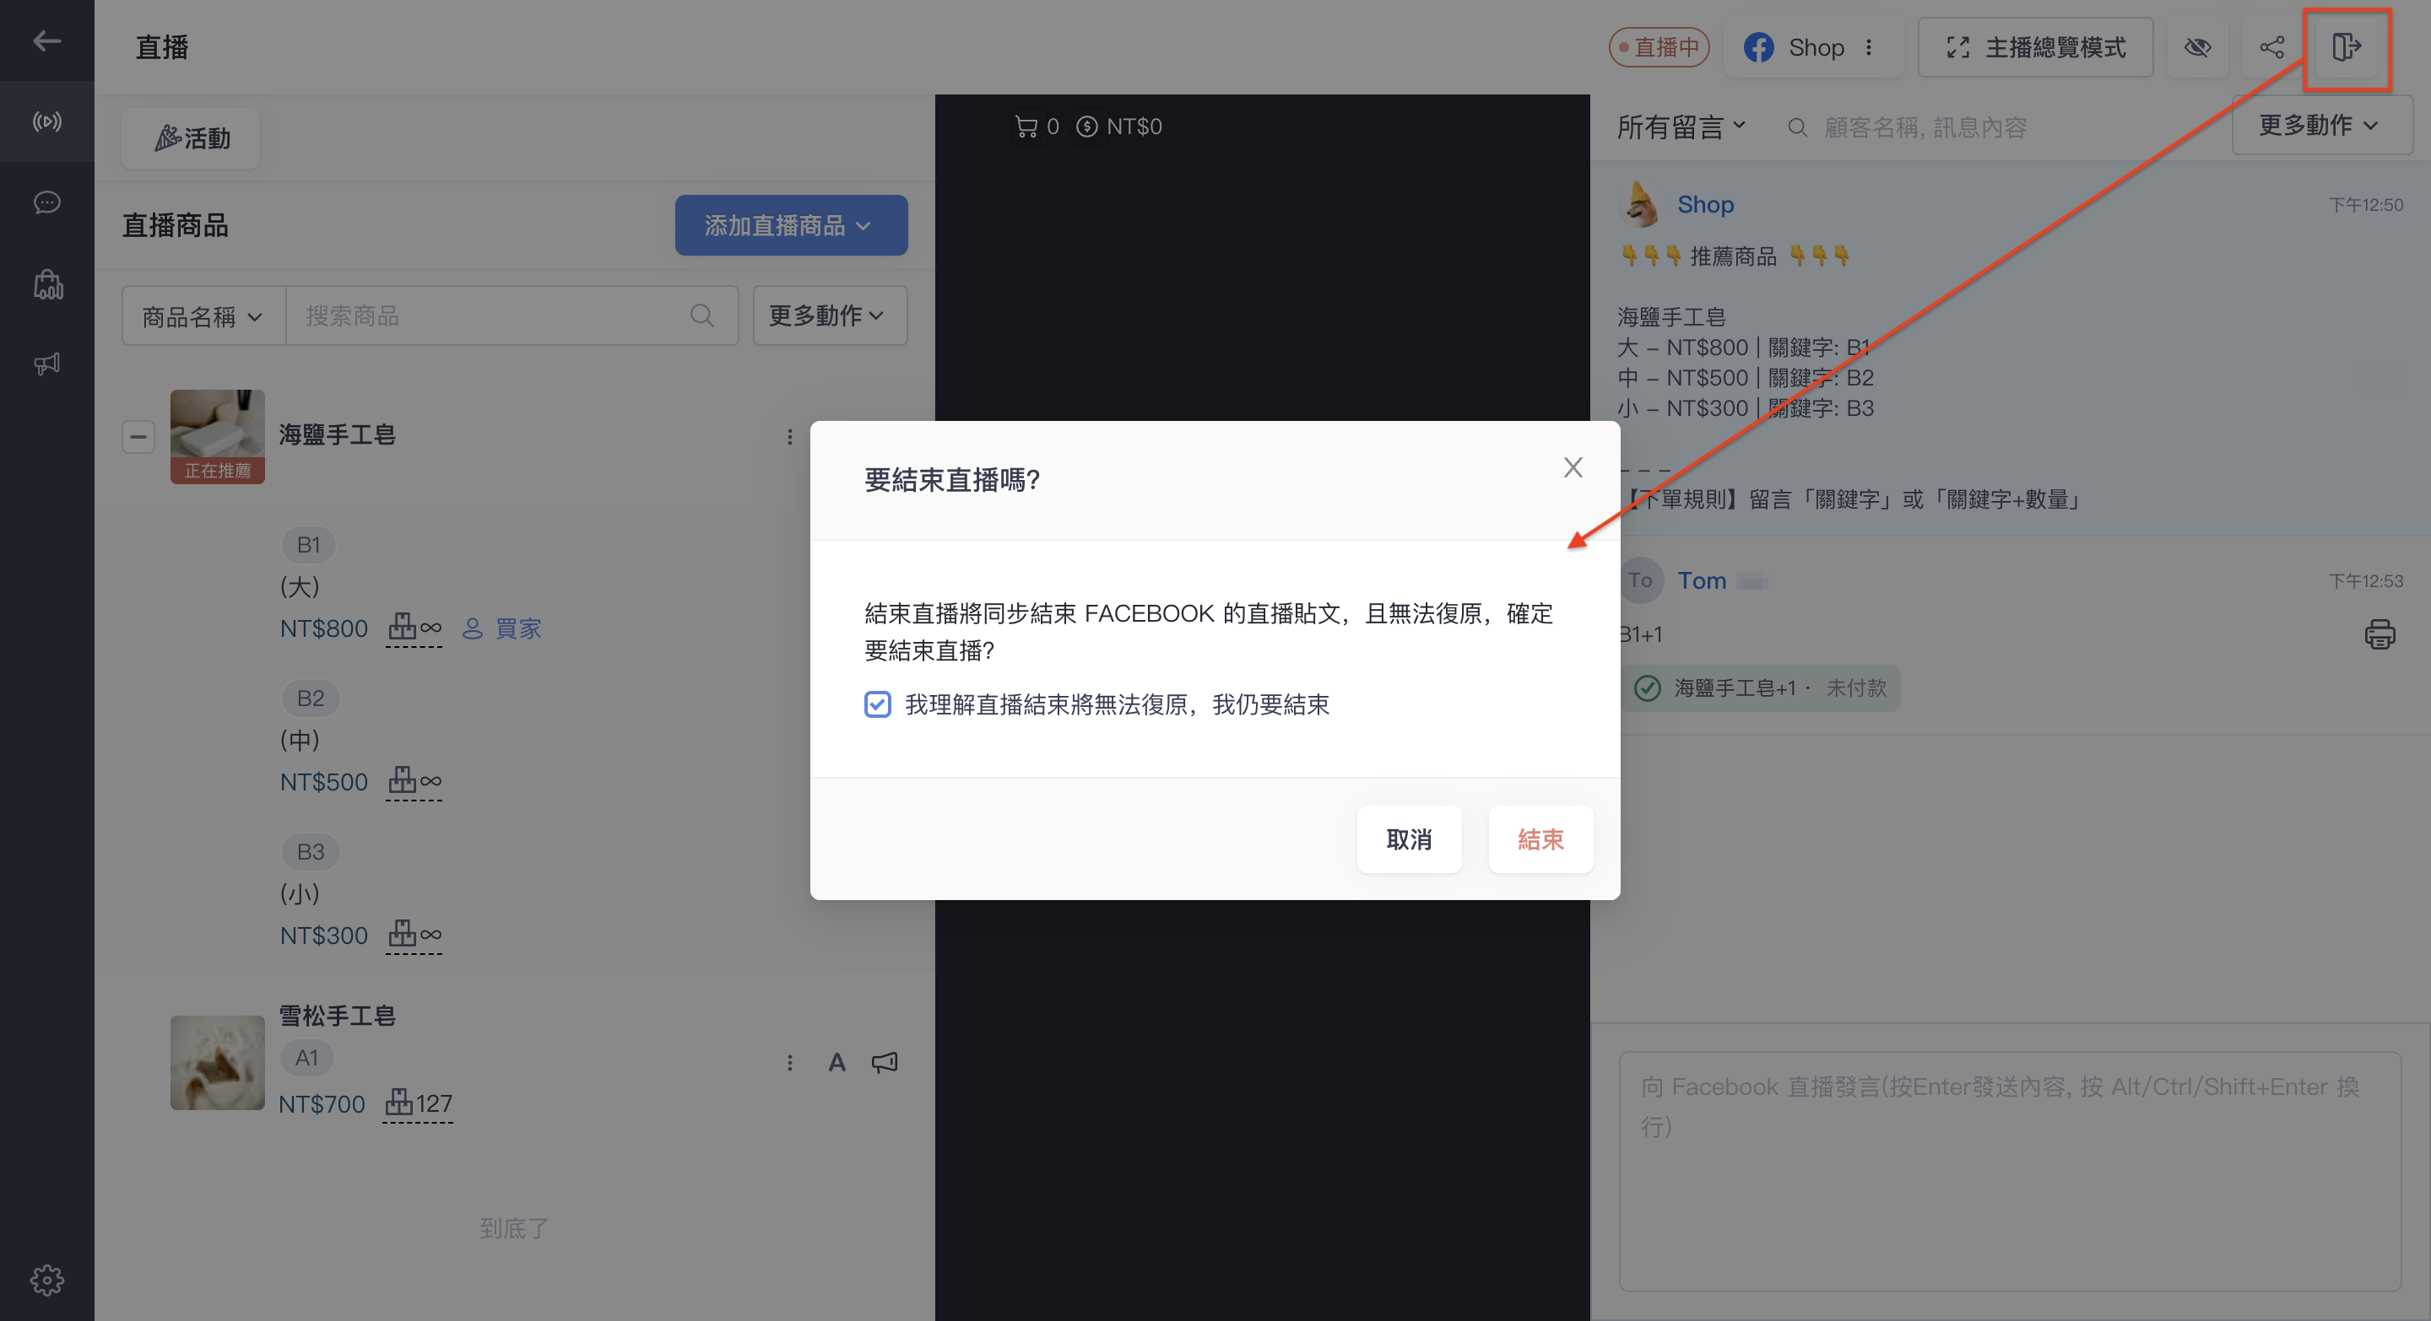2431x1321 pixels.
Task: Open the 所有留言 comments filter dropdown
Action: (1681, 127)
